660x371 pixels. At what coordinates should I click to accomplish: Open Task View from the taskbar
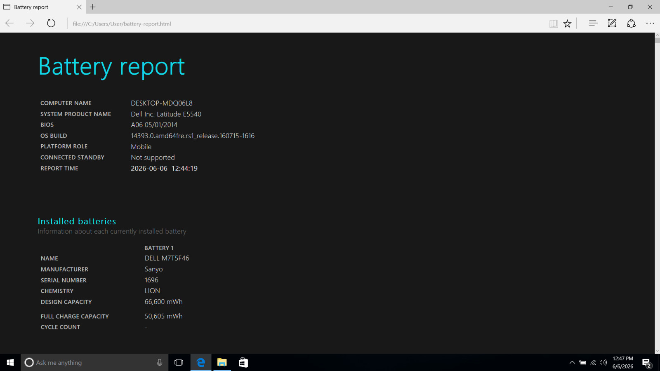179,362
